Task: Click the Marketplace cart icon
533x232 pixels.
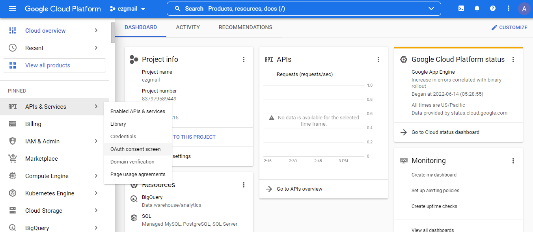Action: click(13, 159)
